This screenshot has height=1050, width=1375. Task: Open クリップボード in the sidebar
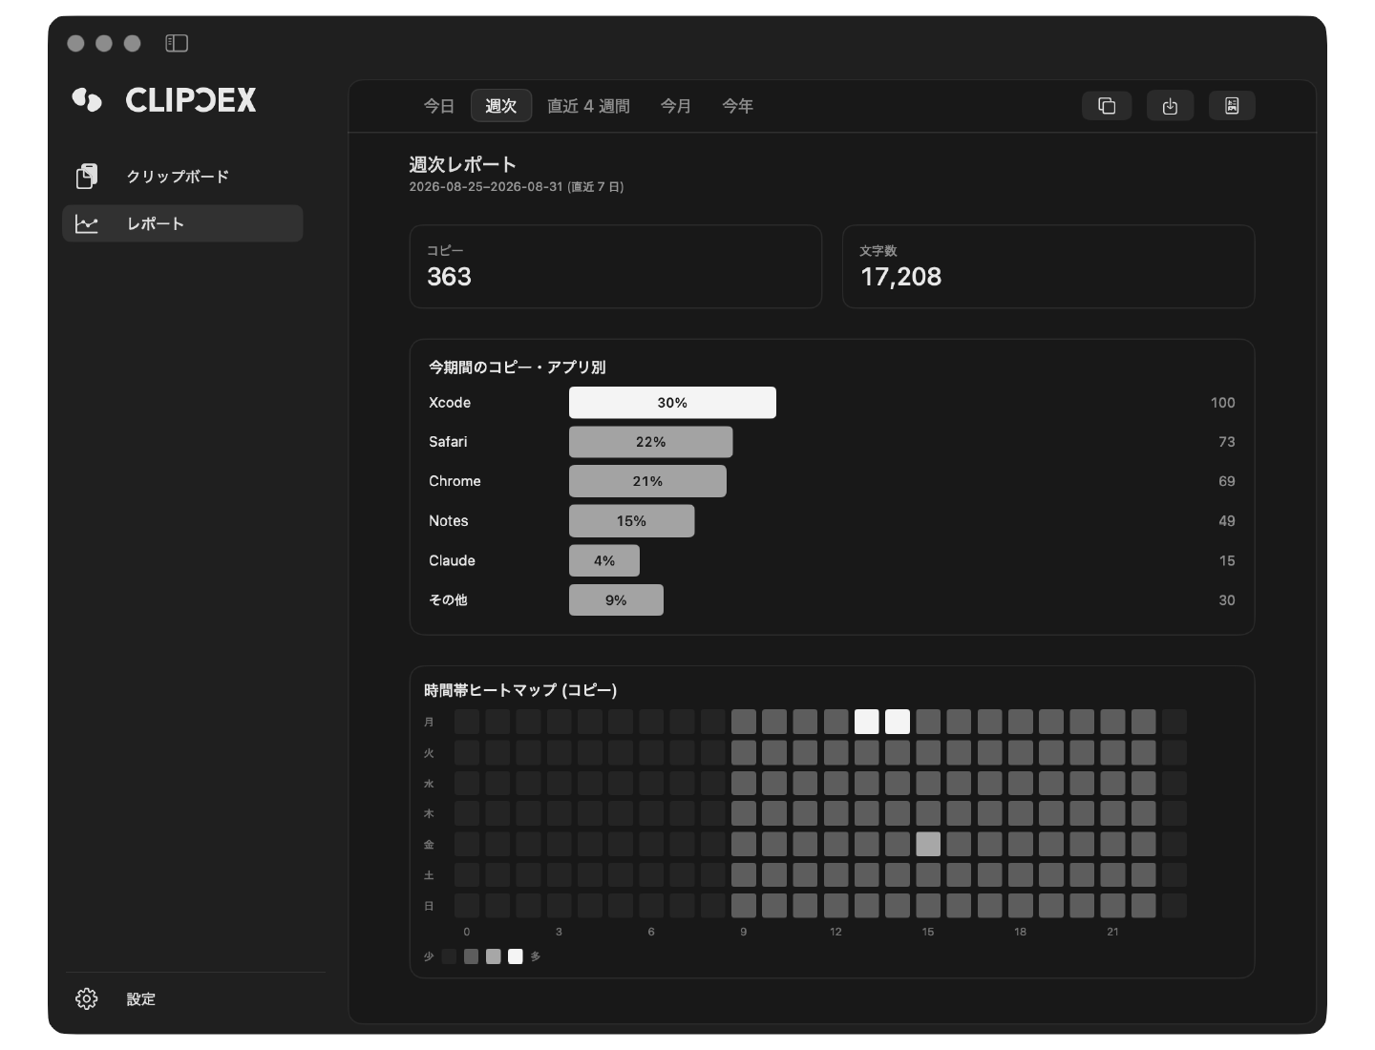click(182, 176)
